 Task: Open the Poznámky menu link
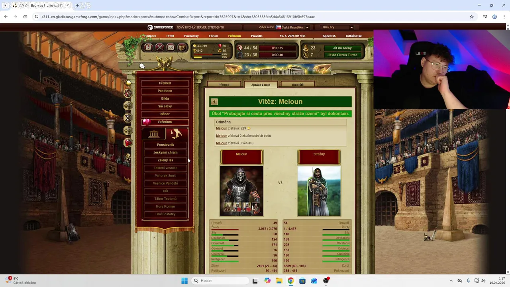coord(191,36)
